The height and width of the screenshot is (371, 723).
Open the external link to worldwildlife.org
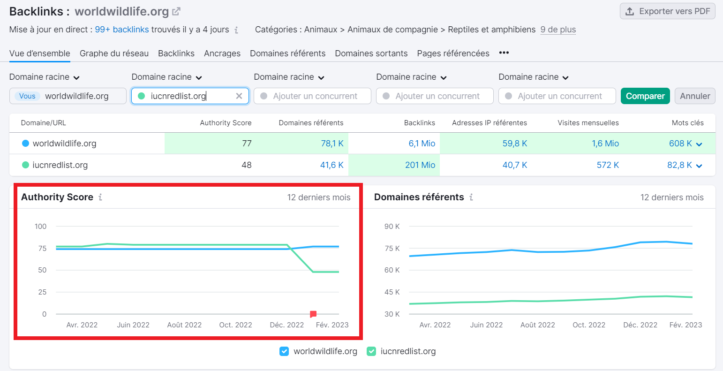(x=177, y=10)
